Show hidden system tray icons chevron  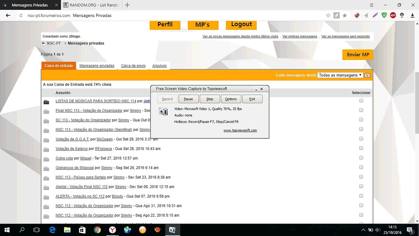[x=363, y=230]
